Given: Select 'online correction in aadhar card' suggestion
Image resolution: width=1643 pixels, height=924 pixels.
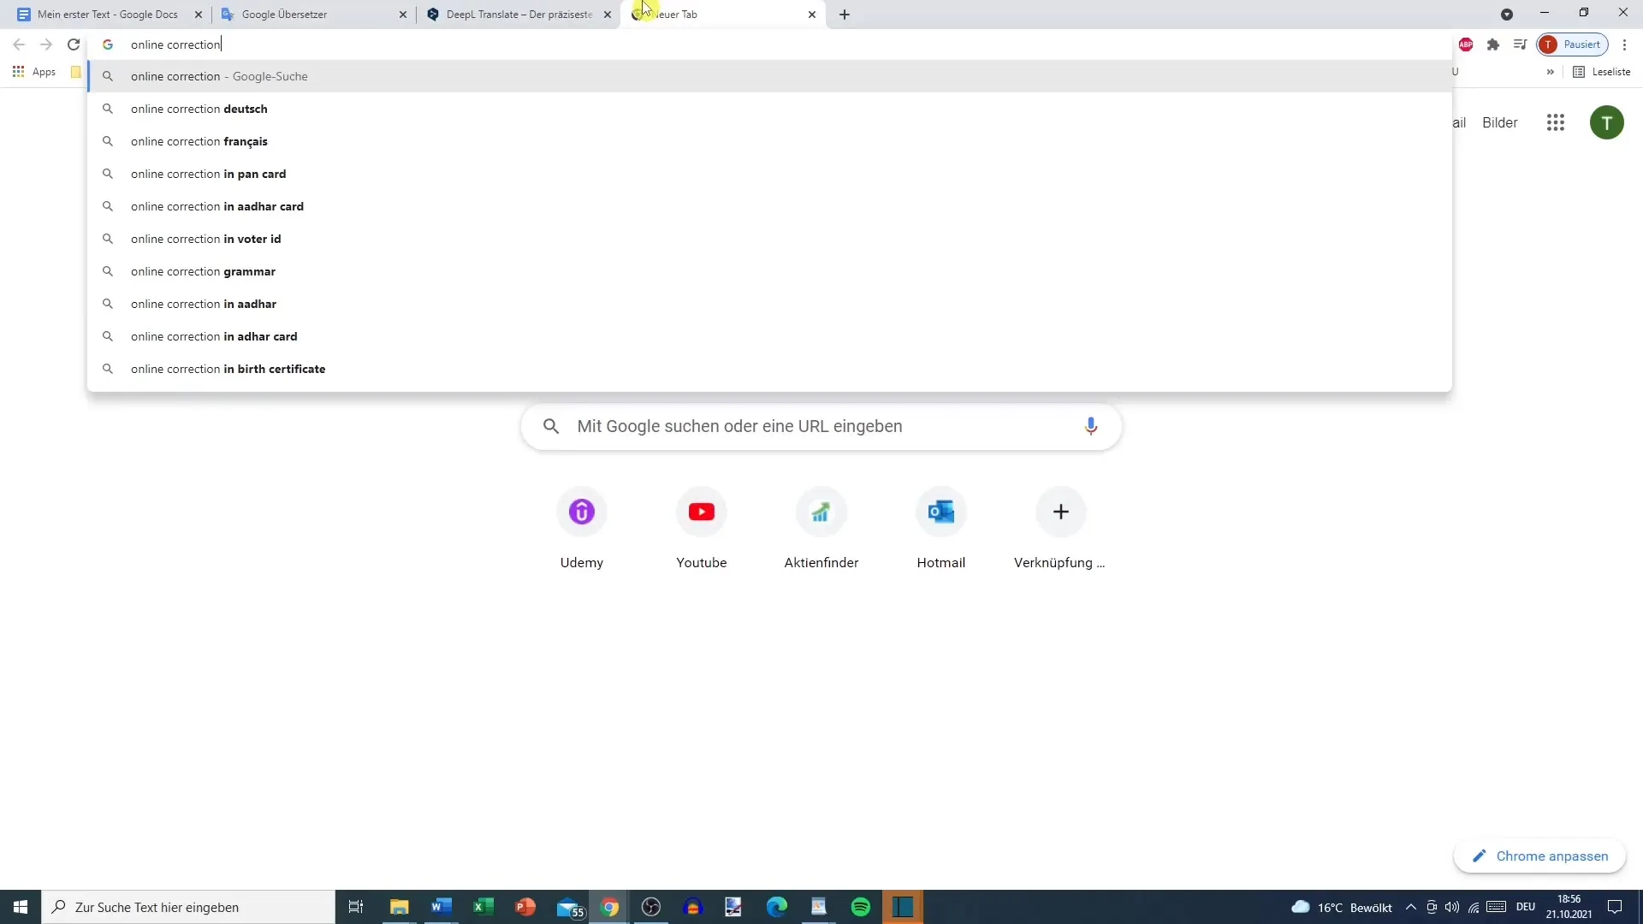Looking at the screenshot, I should click(x=216, y=206).
